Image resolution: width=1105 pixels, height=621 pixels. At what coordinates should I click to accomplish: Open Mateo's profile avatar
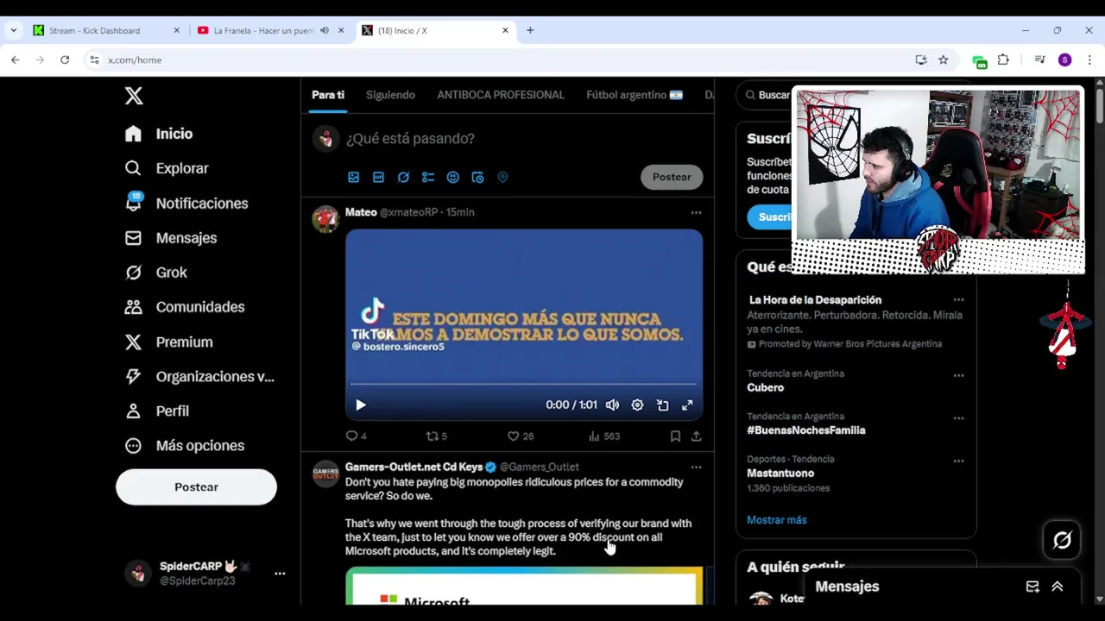point(325,220)
